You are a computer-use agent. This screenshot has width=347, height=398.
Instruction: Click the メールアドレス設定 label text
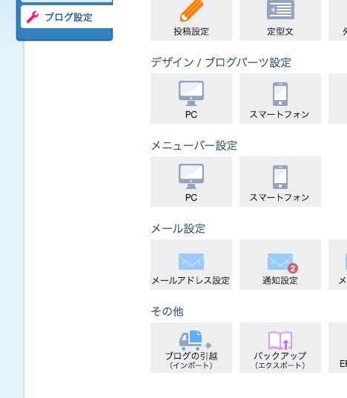click(191, 280)
